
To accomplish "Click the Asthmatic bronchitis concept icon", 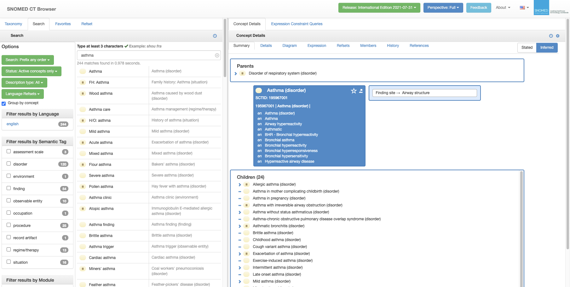I will tap(247, 226).
